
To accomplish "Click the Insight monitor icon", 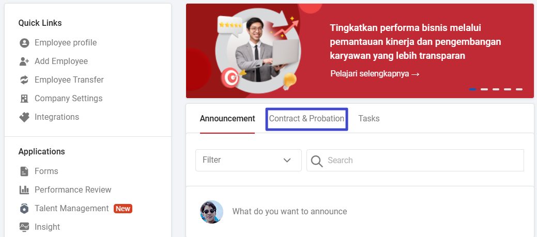I will point(24,227).
